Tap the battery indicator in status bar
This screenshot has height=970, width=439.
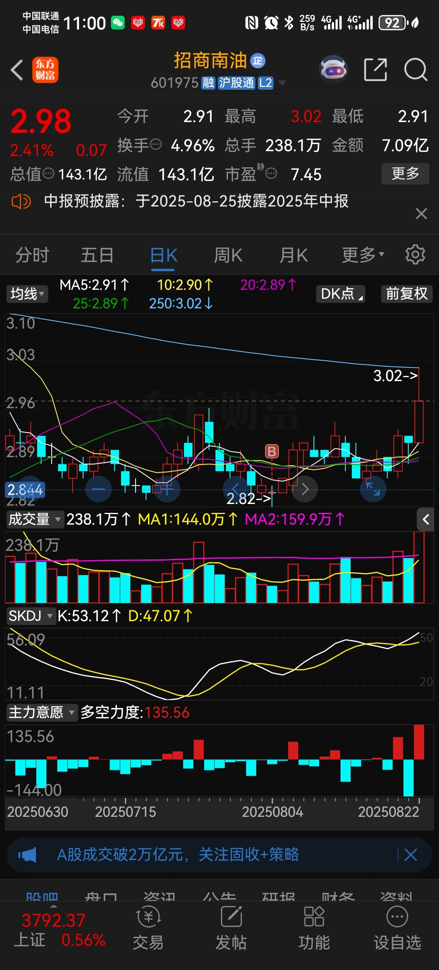(x=393, y=23)
